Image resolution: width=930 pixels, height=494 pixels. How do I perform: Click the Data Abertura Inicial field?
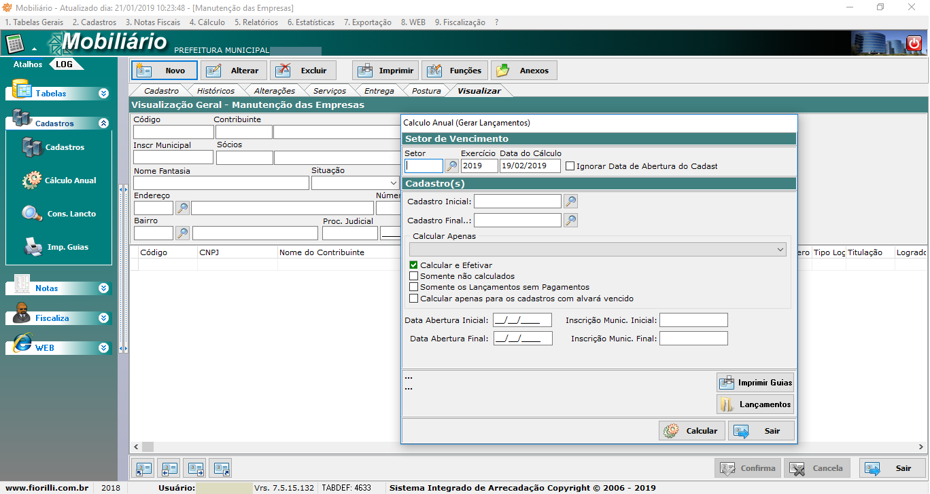[522, 320]
